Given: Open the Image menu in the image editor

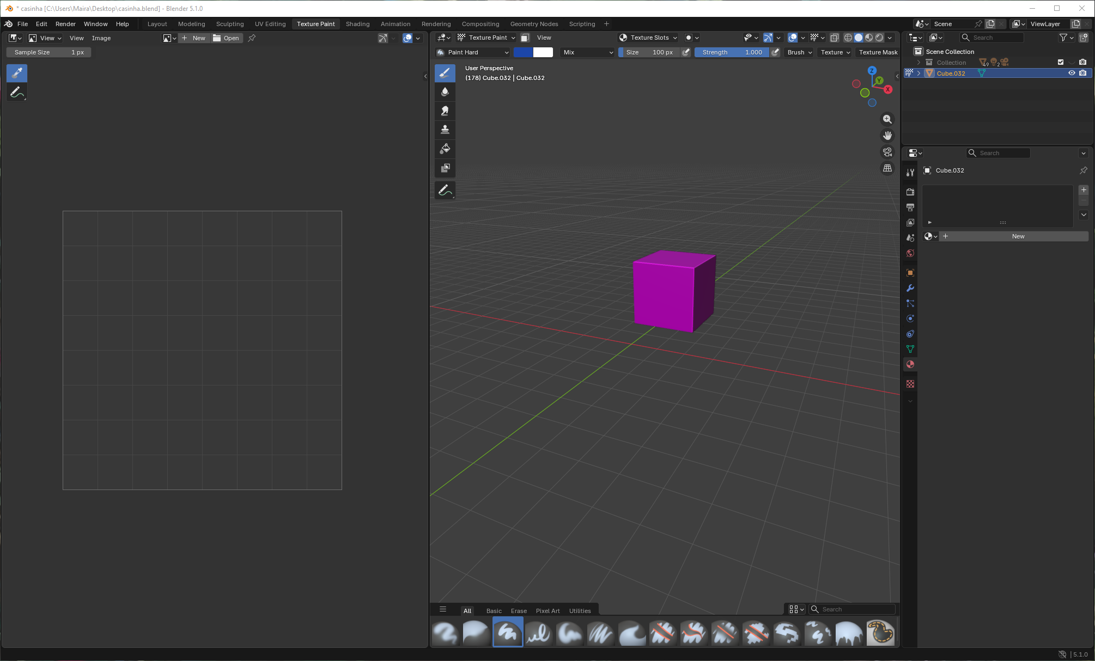Looking at the screenshot, I should tap(101, 38).
